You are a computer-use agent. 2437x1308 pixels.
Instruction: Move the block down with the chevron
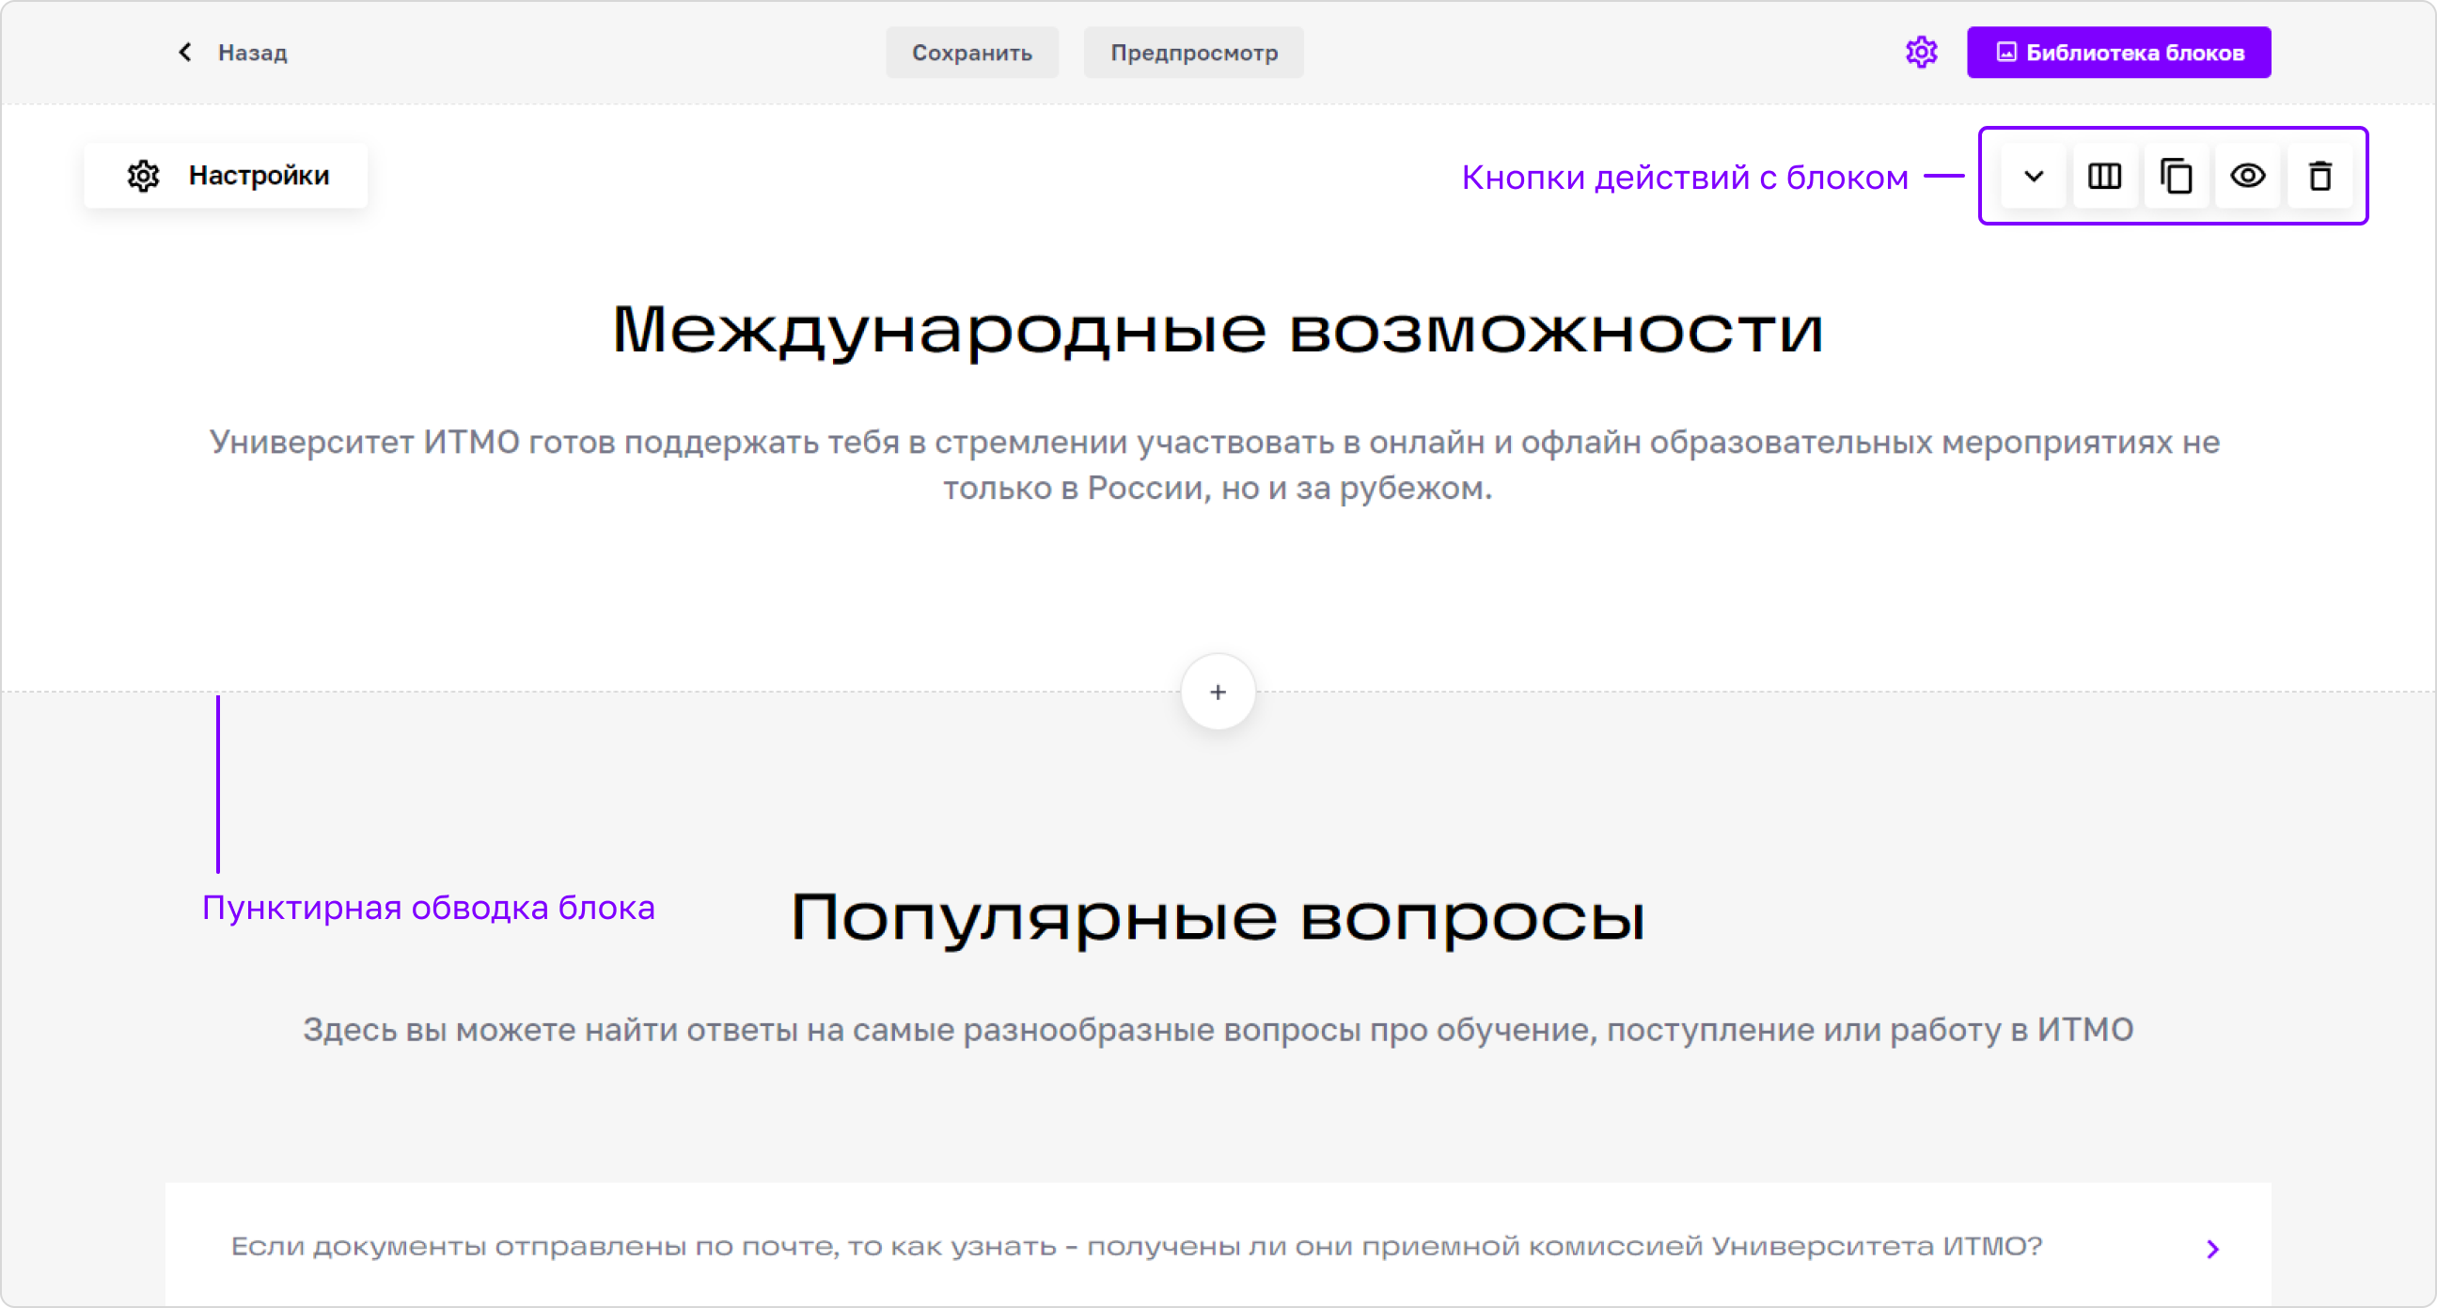(x=2033, y=176)
